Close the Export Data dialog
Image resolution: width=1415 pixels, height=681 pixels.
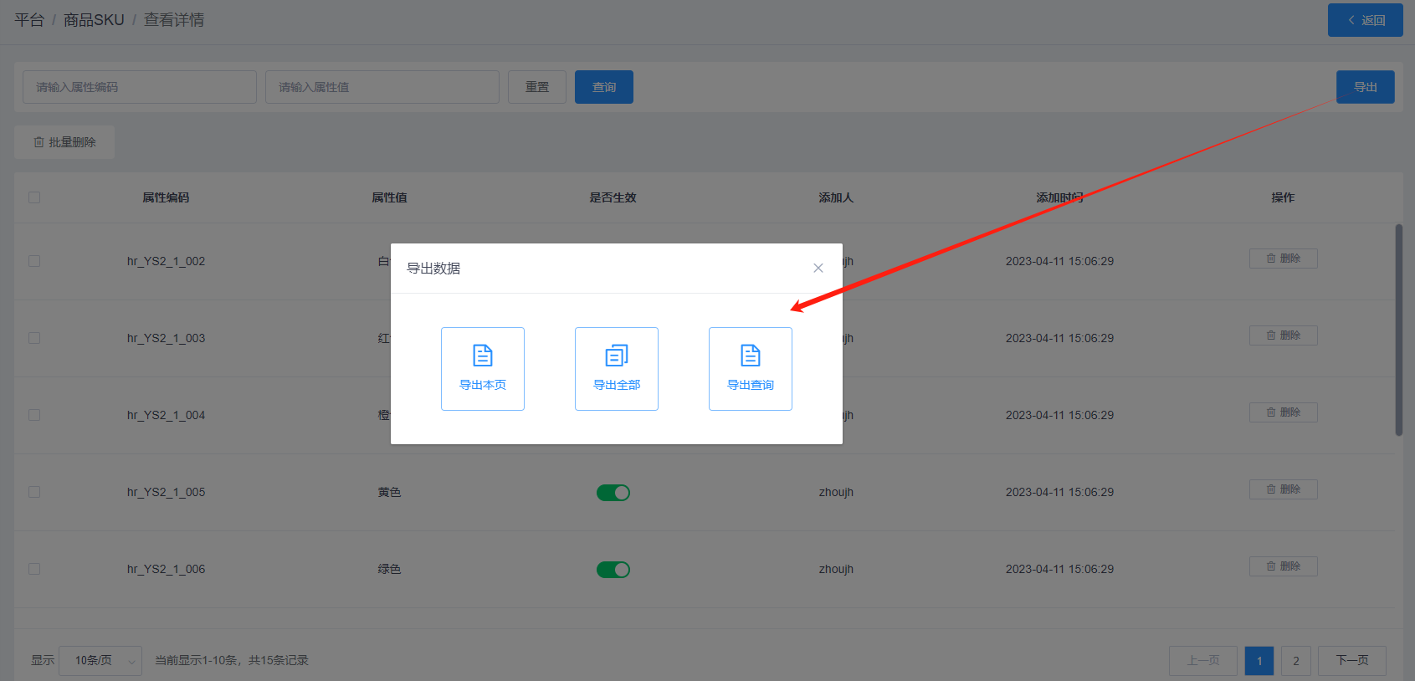[x=818, y=268]
